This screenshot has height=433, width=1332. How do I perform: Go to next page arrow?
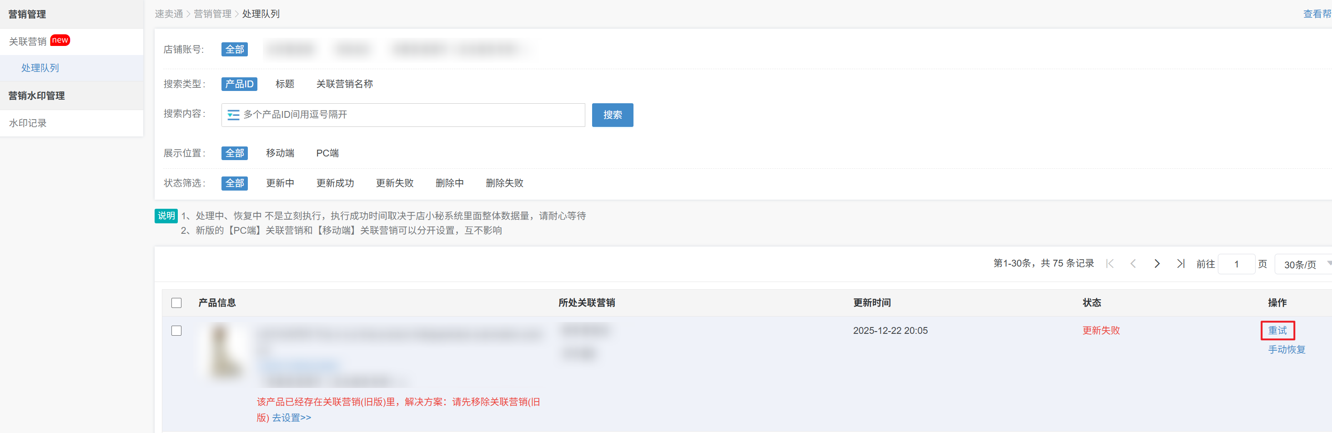1157,264
